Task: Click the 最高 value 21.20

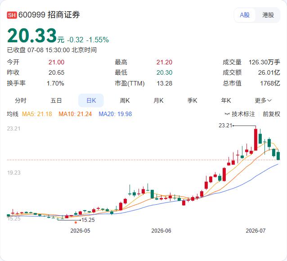Action: 164,62
